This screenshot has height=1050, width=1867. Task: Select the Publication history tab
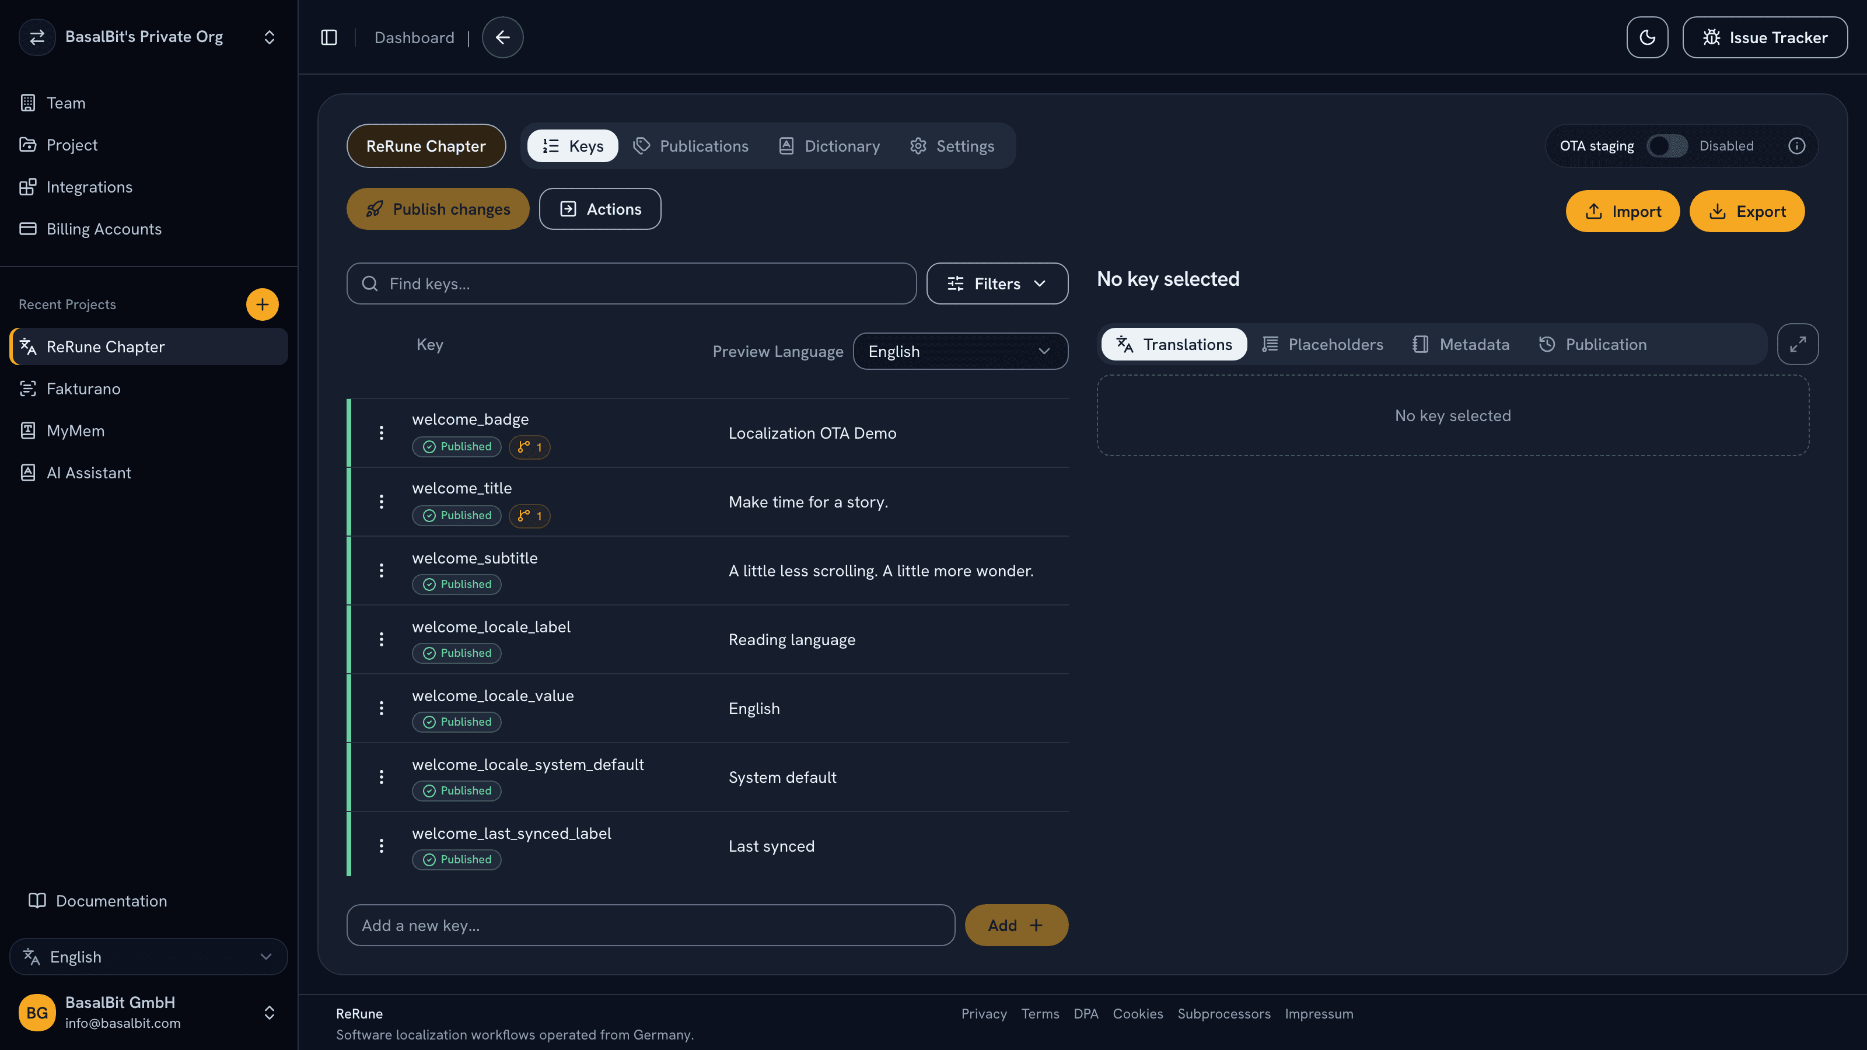pyautogui.click(x=1592, y=344)
